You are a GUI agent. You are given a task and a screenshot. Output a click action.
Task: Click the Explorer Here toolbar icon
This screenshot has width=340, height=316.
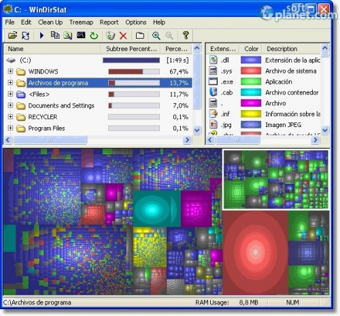(68, 35)
